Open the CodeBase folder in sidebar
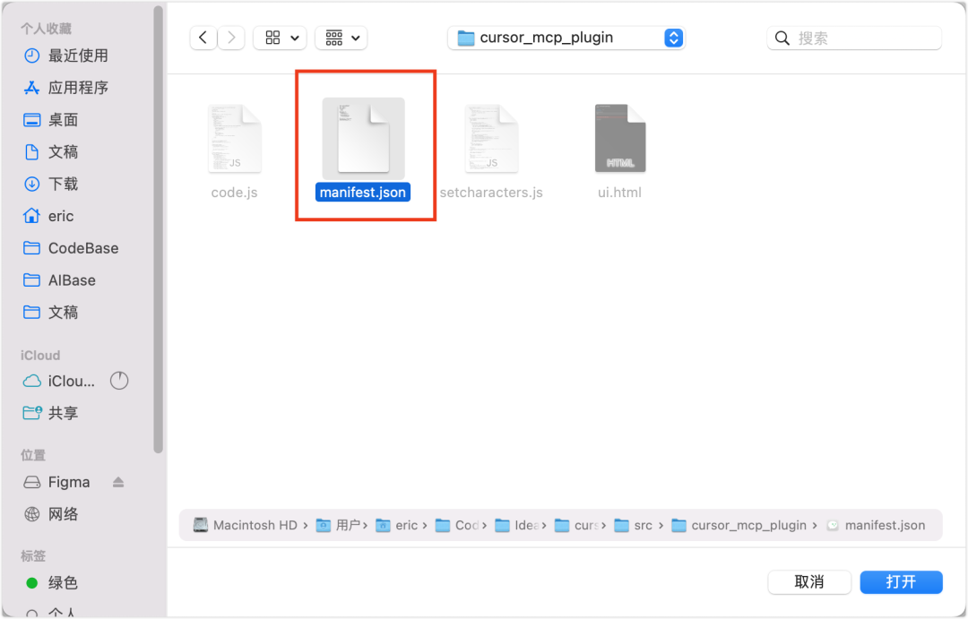 (x=71, y=248)
